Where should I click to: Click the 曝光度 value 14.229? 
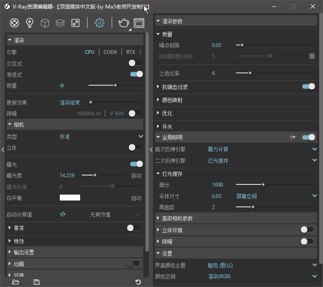(67, 176)
